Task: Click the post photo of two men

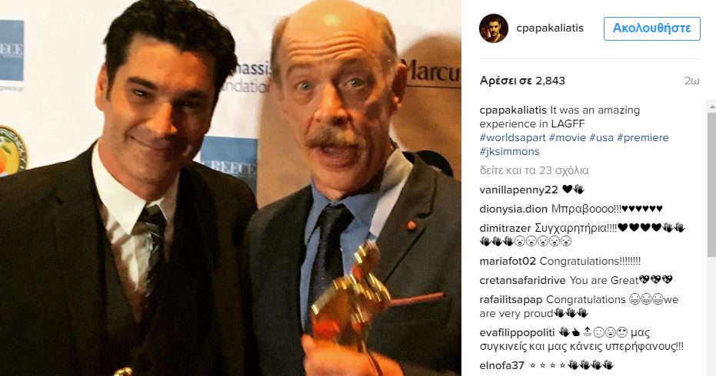Action: [x=231, y=188]
